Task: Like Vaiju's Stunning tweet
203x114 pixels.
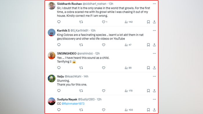Action: (104, 91)
